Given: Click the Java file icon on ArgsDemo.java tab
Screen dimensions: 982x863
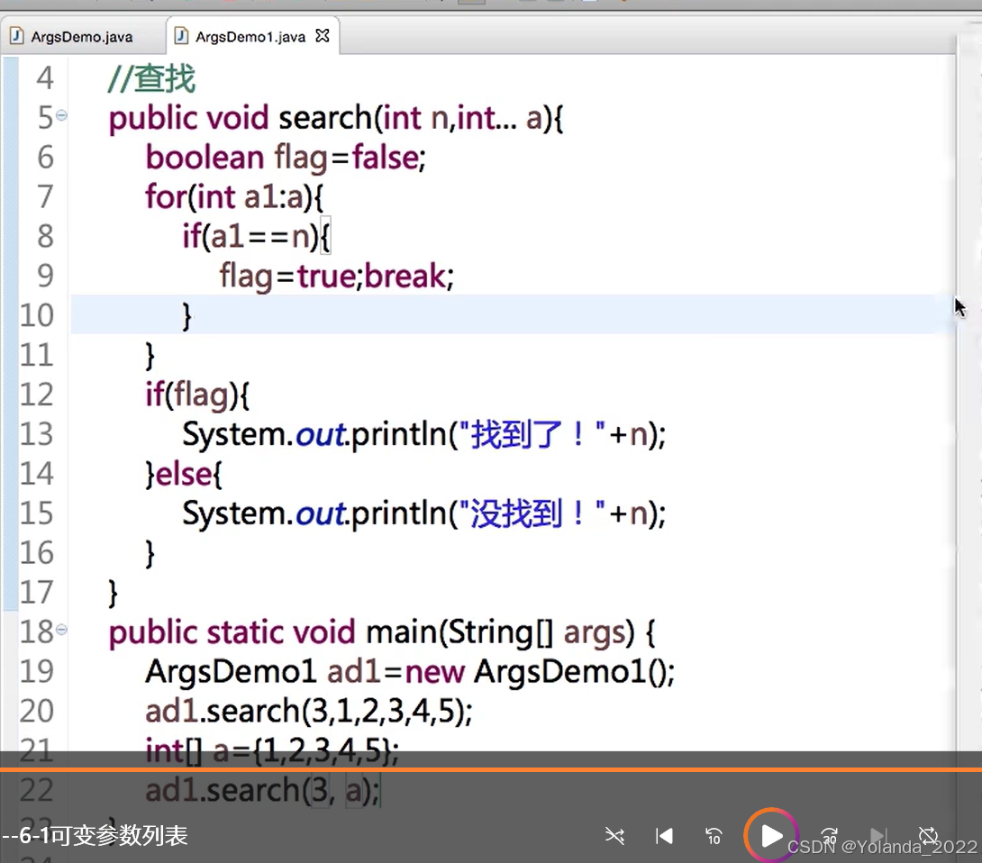Looking at the screenshot, I should pyautogui.click(x=17, y=36).
